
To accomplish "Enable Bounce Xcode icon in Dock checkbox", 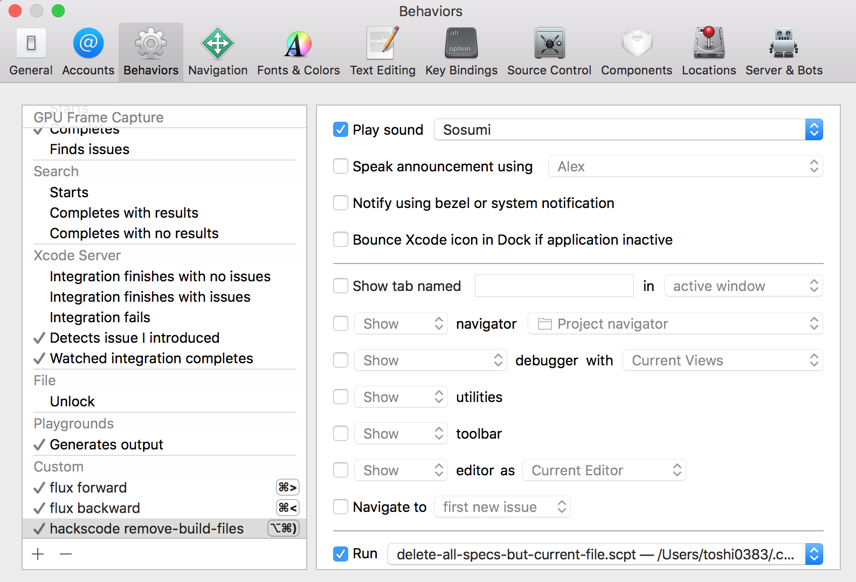I will [x=341, y=239].
